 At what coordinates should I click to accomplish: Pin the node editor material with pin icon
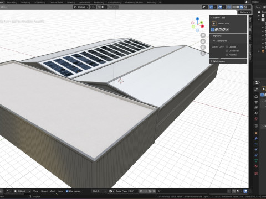[159, 191]
